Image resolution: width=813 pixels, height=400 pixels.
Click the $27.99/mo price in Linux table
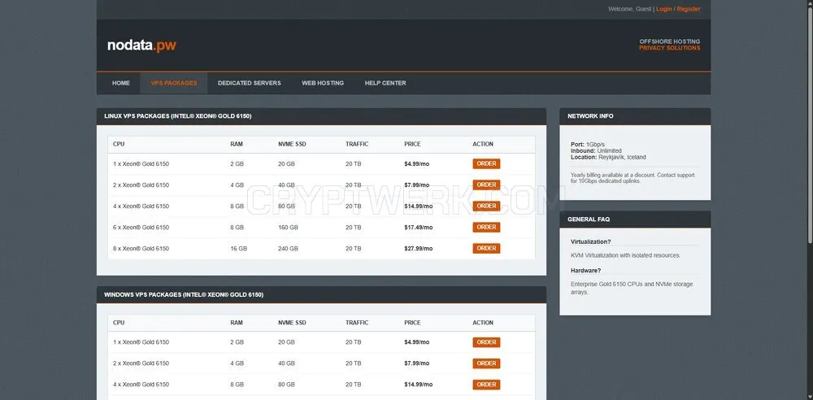click(x=419, y=249)
